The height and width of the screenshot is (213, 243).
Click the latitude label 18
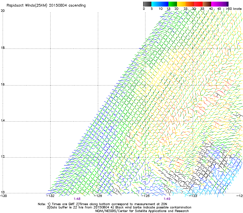click(3, 48)
